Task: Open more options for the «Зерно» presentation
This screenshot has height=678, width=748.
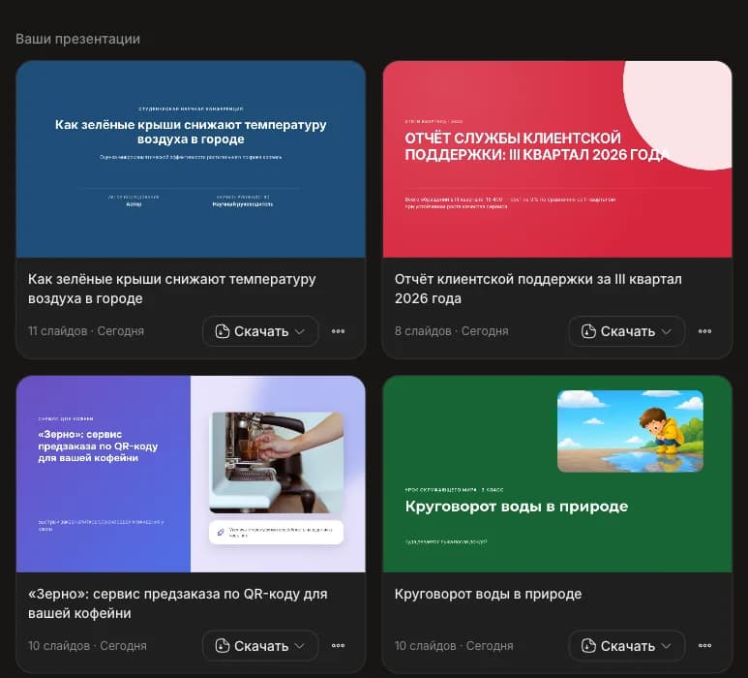Action: [338, 645]
